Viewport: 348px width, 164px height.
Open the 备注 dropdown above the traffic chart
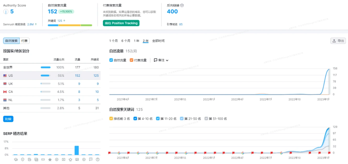pyautogui.click(x=161, y=60)
